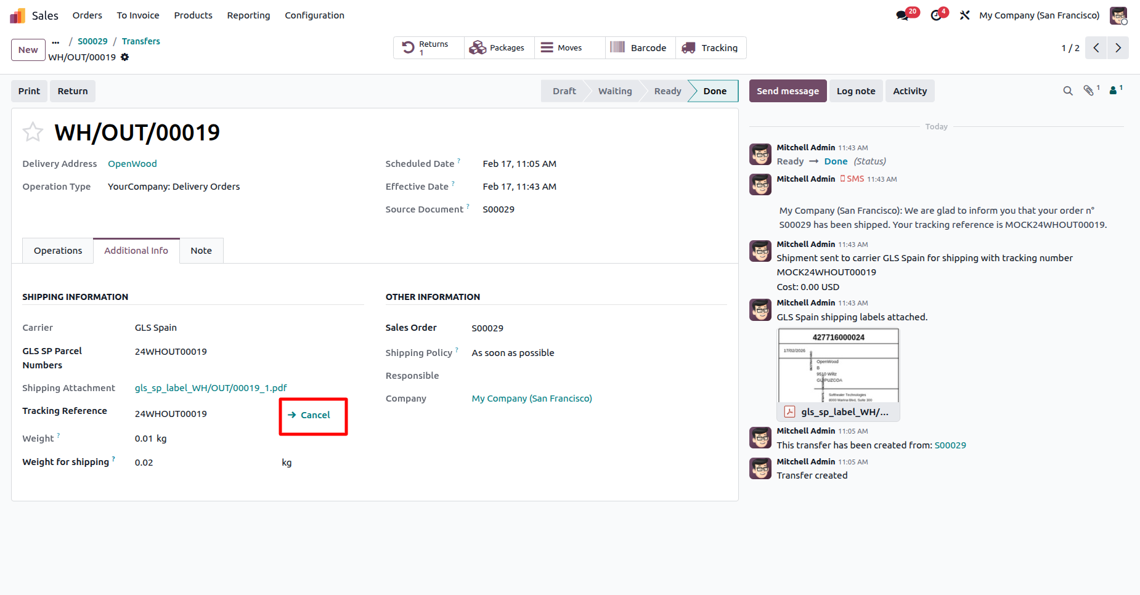Screen dimensions: 1140x595
Task: Open the activities clock icon with 4 badge
Action: [937, 15]
